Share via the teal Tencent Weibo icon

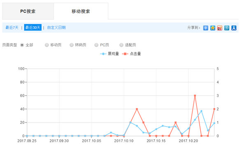pyautogui.click(x=227, y=28)
